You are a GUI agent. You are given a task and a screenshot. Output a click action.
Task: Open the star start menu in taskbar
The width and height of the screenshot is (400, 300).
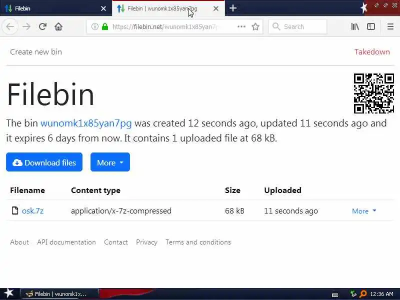pyautogui.click(x=8, y=293)
